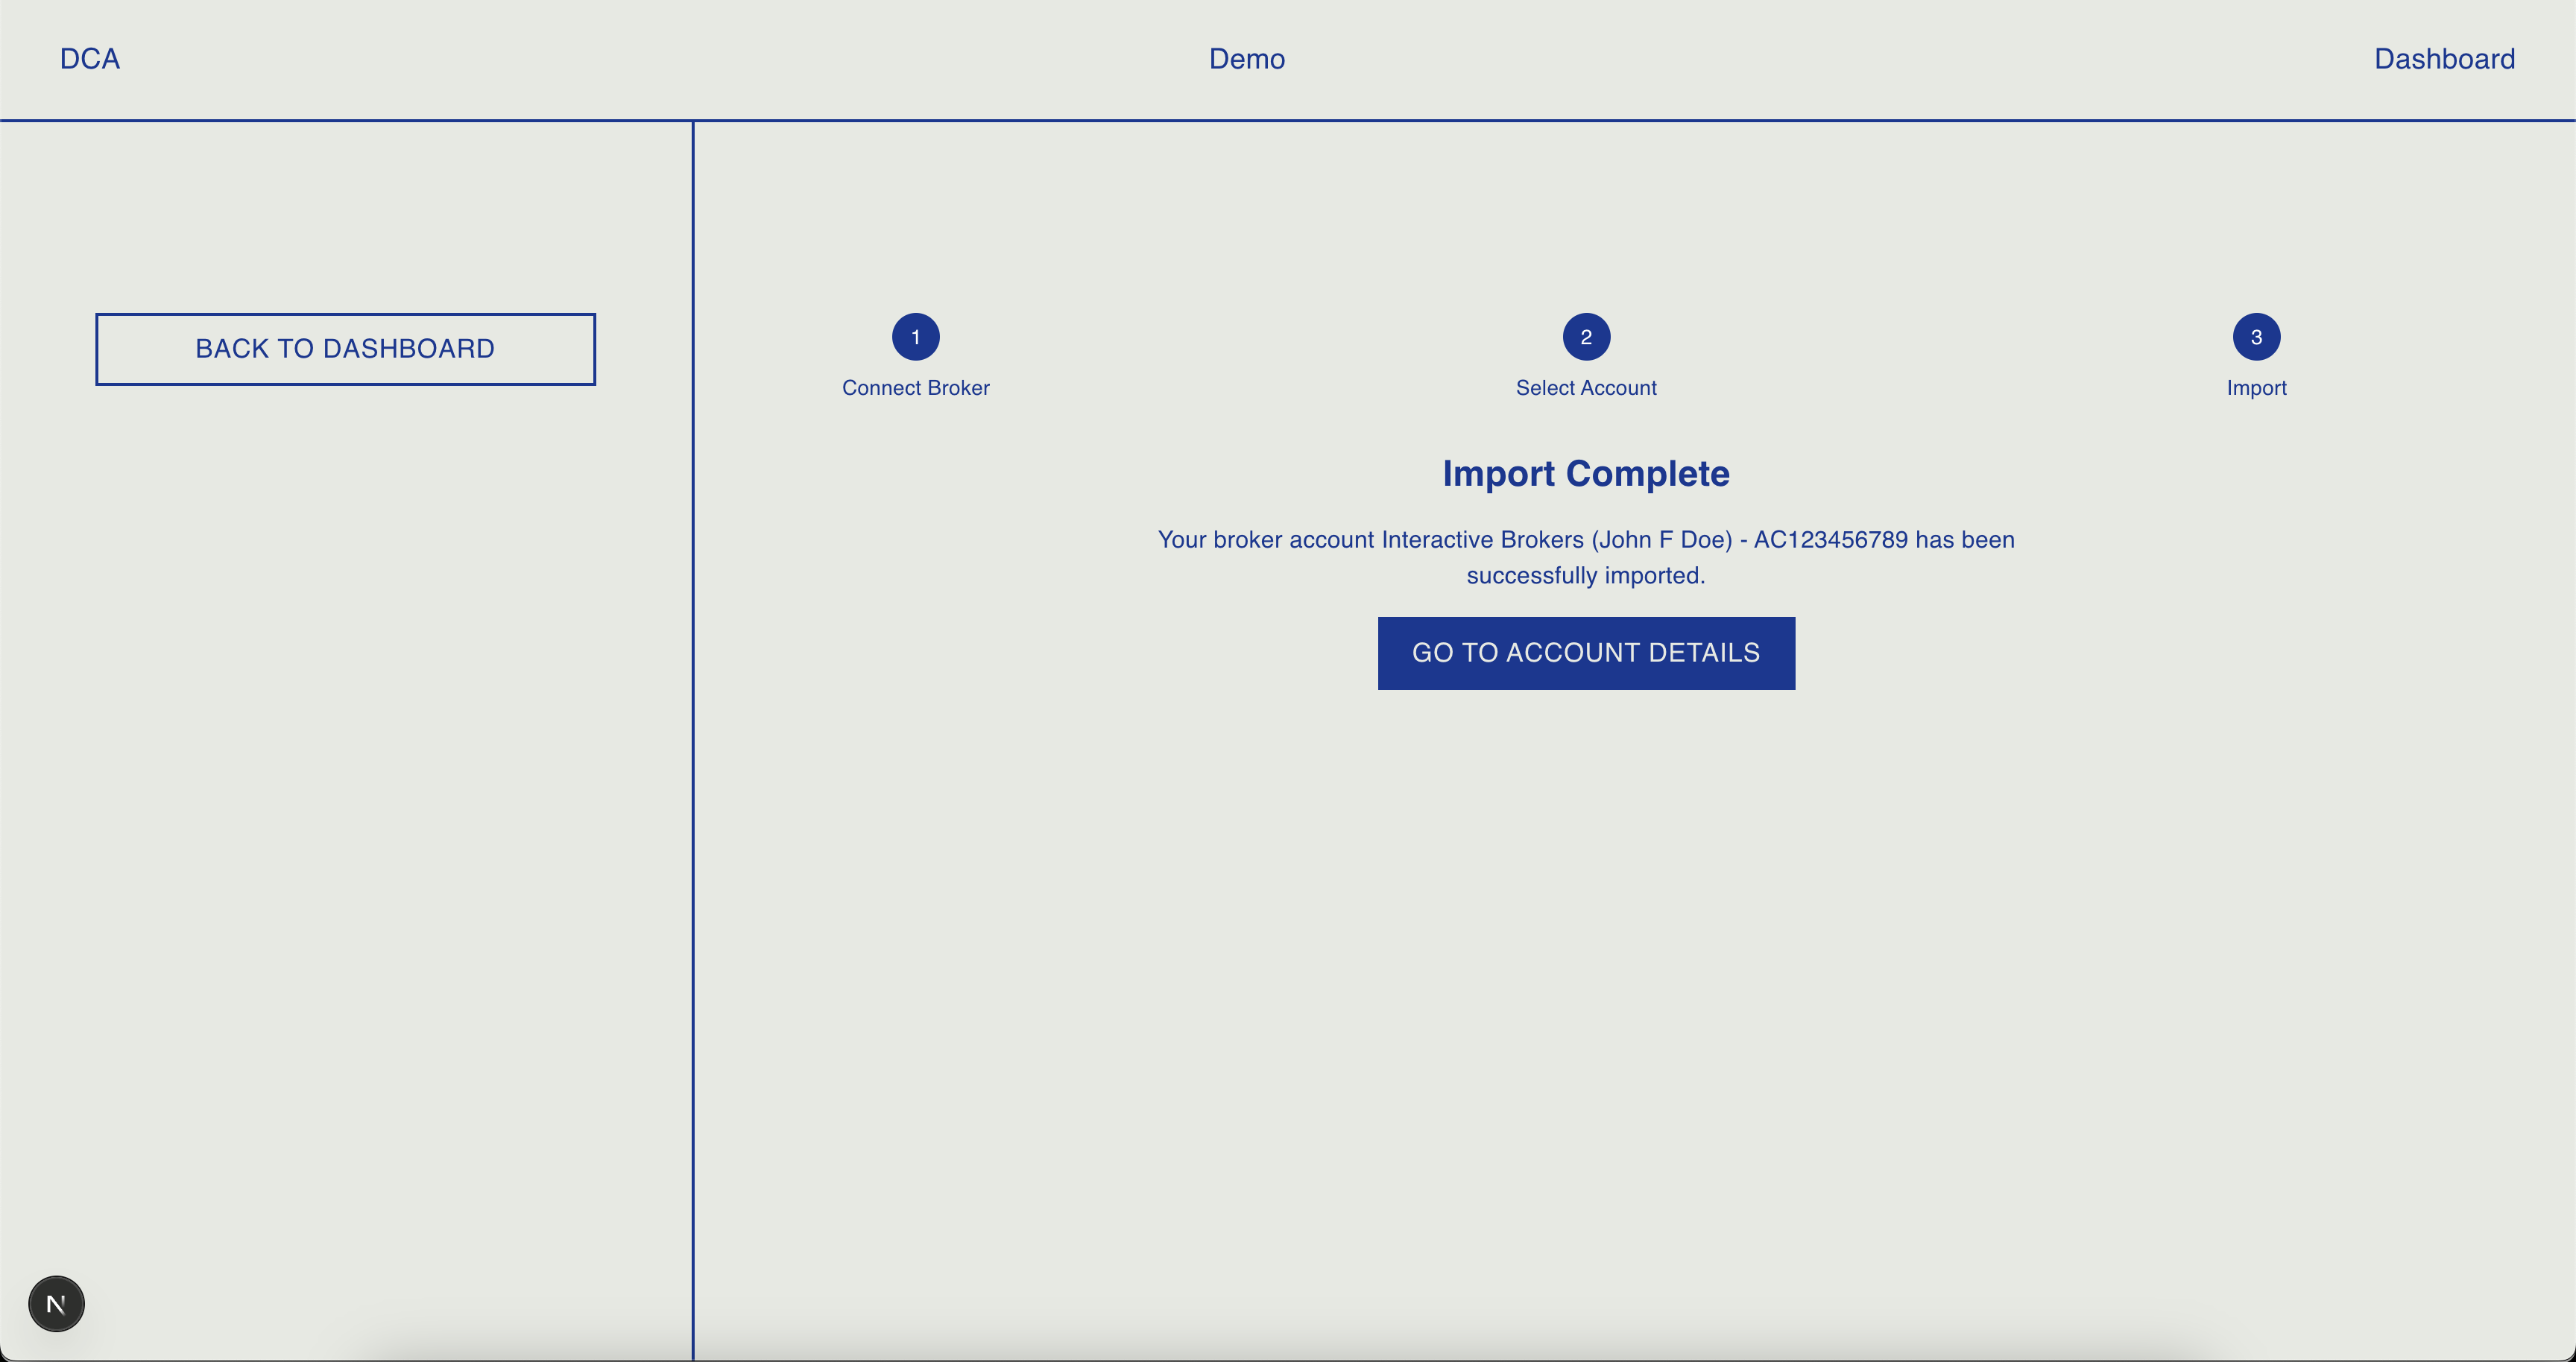Click the step 2 circle icon
Viewport: 2576px width, 1362px height.
click(1585, 337)
